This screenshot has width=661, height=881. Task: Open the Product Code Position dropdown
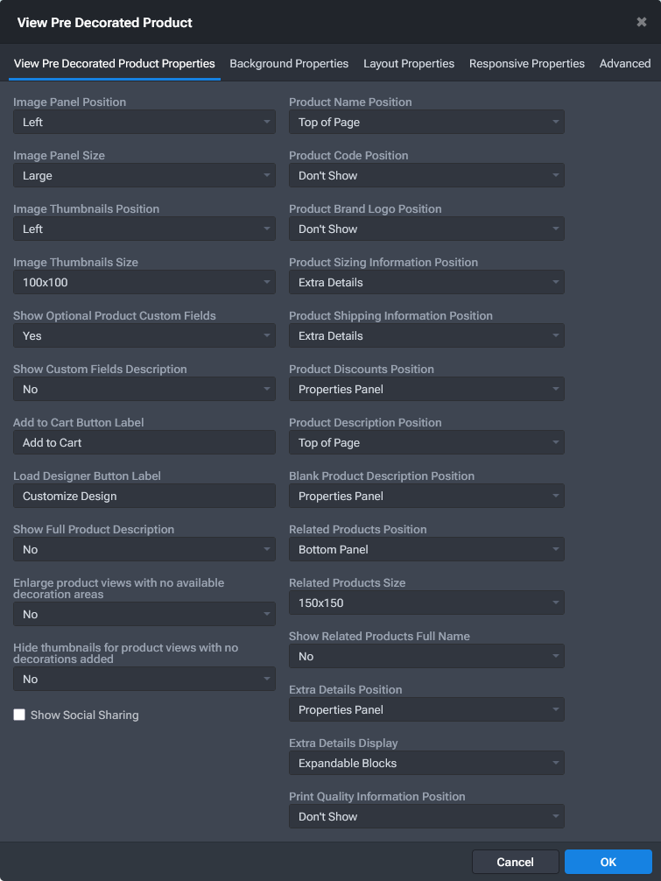coord(426,175)
